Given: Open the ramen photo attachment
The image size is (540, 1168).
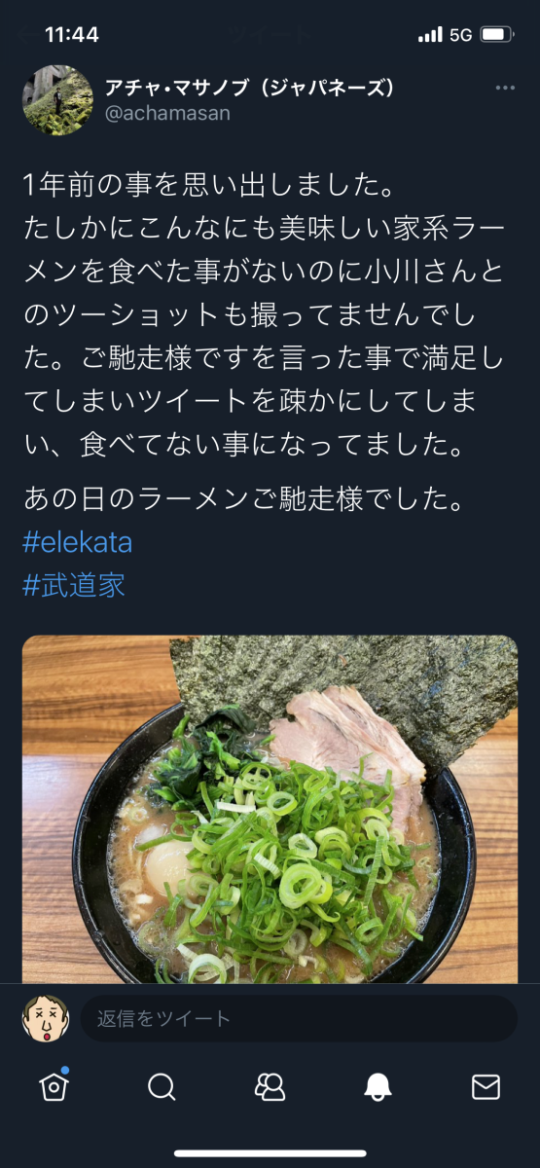Looking at the screenshot, I should click(x=270, y=810).
